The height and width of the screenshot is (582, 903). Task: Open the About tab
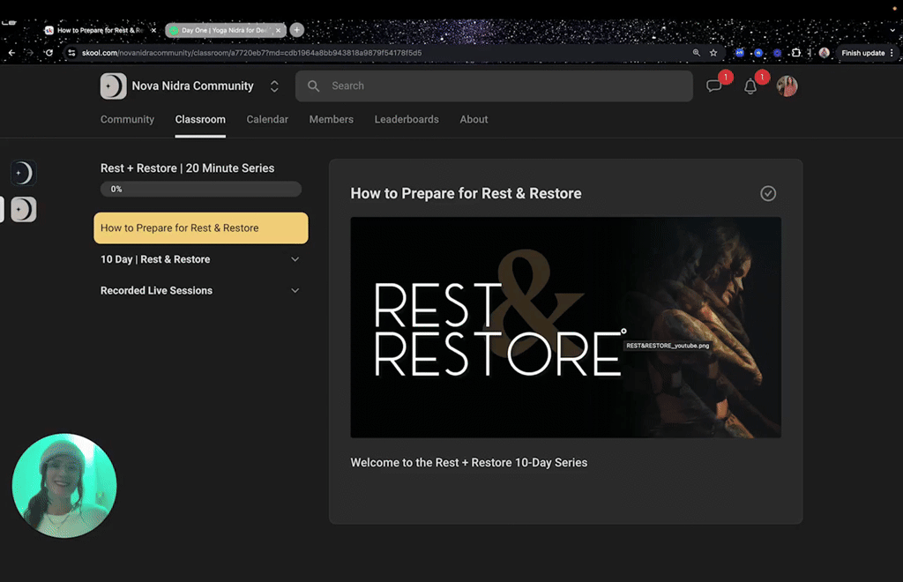[474, 119]
